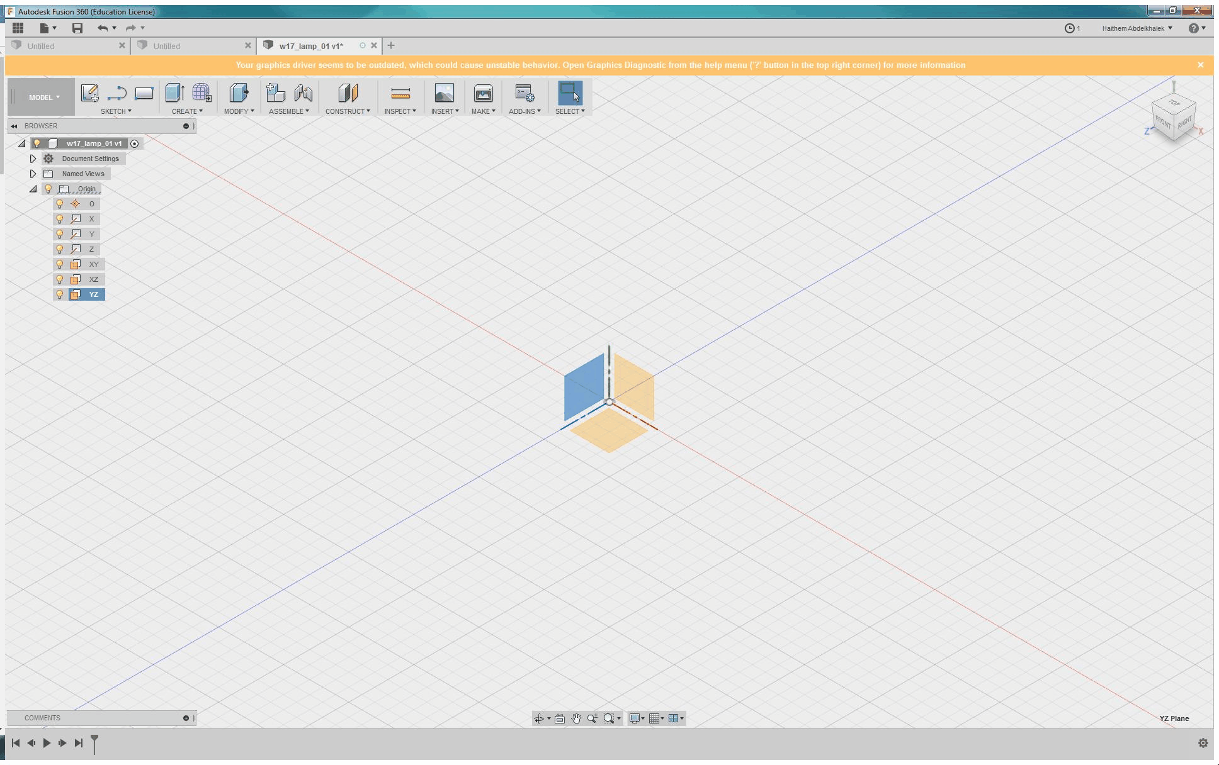Toggle visibility bulb of w17_lamp_01 component

(x=37, y=143)
